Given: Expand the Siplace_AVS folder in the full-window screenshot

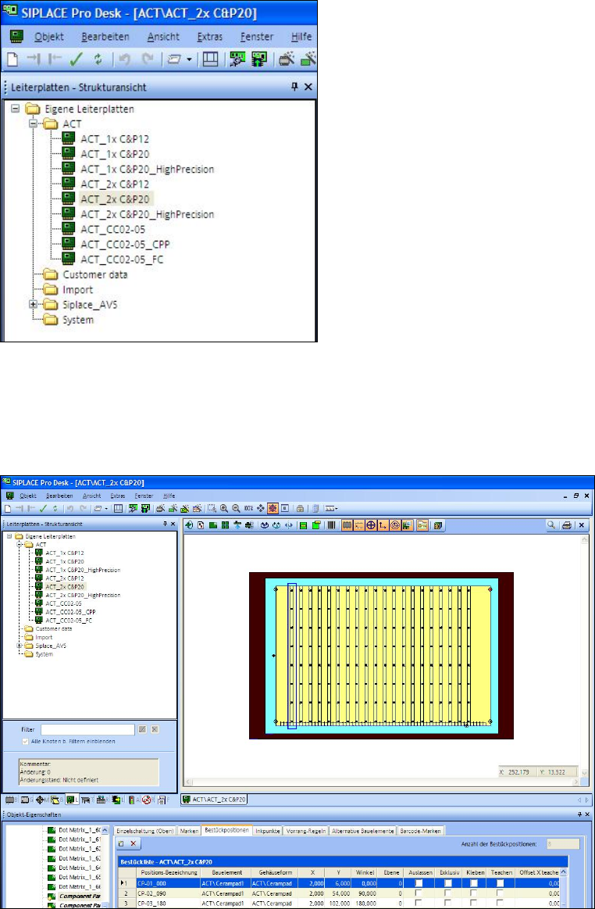Looking at the screenshot, I should pyautogui.click(x=20, y=646).
